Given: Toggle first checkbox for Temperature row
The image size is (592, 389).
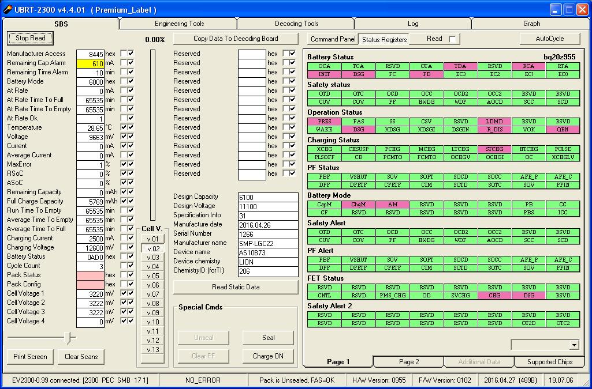Looking at the screenshot, I should (124, 127).
